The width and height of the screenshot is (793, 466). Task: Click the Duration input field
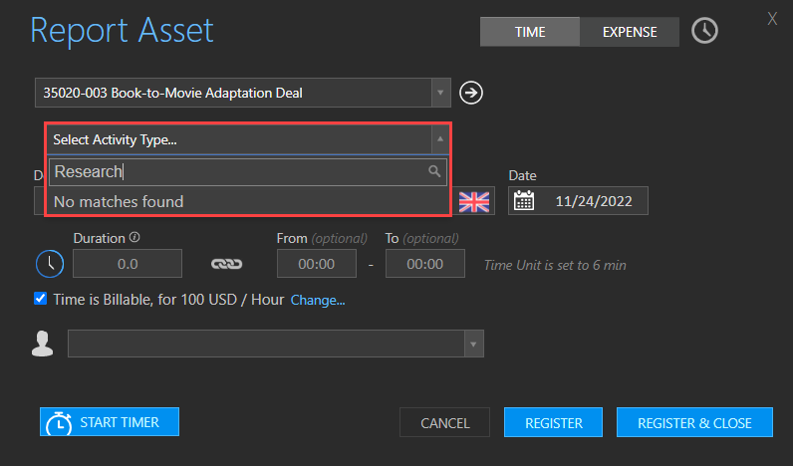coord(128,263)
